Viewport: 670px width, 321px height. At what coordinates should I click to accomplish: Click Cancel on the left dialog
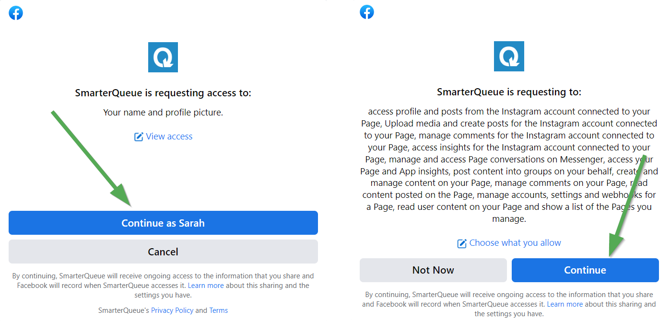coord(163,252)
